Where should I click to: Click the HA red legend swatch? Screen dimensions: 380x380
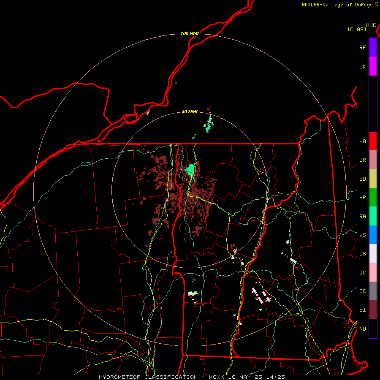(x=373, y=141)
